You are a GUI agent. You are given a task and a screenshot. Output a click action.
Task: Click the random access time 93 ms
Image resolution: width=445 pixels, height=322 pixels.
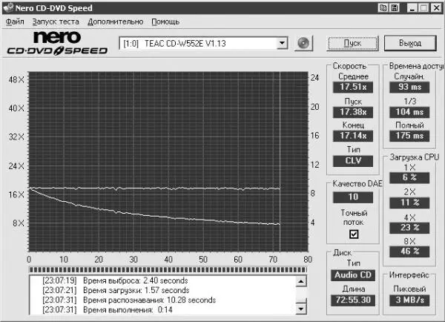coord(409,87)
